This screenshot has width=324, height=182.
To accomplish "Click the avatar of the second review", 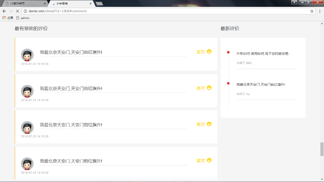I will pos(27,91).
